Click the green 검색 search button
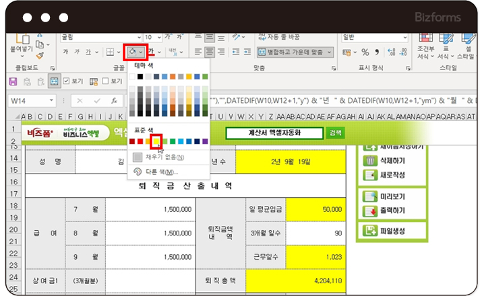The width and height of the screenshot is (482, 296). (335, 133)
